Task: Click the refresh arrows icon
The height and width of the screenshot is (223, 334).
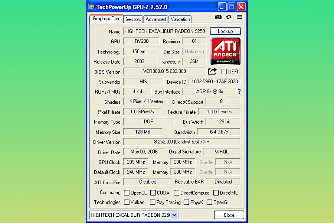Action: tap(229, 17)
